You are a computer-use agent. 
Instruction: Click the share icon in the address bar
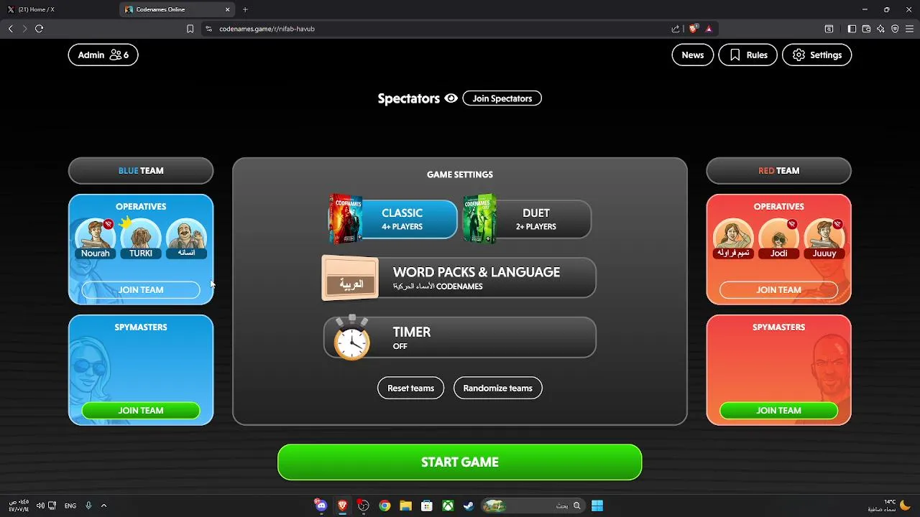coord(676,29)
